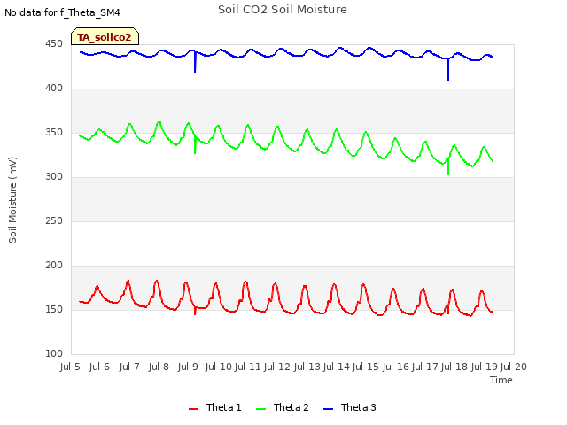Click the Jul 8 axis tick label
The image size is (567, 425).
click(x=159, y=367)
